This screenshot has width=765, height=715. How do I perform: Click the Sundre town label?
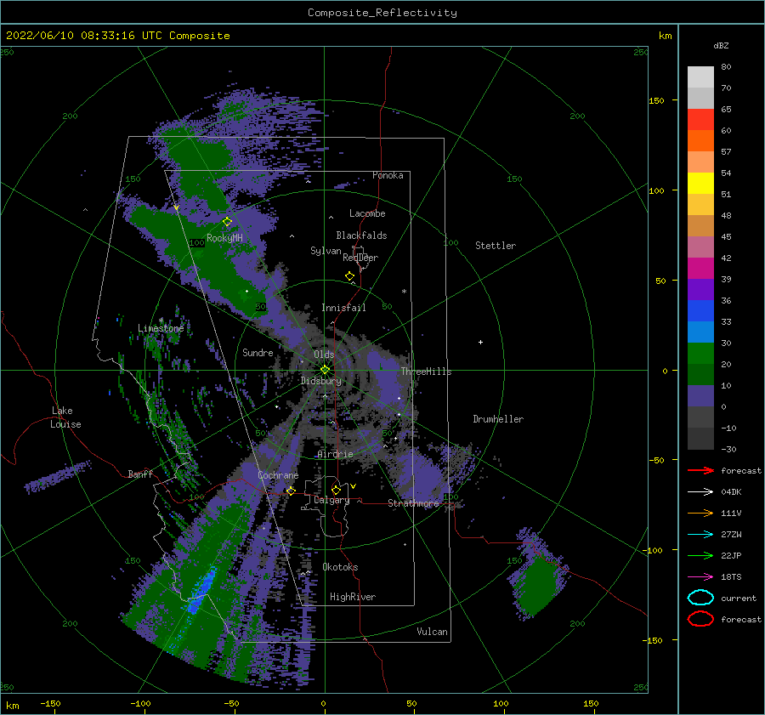tap(258, 352)
